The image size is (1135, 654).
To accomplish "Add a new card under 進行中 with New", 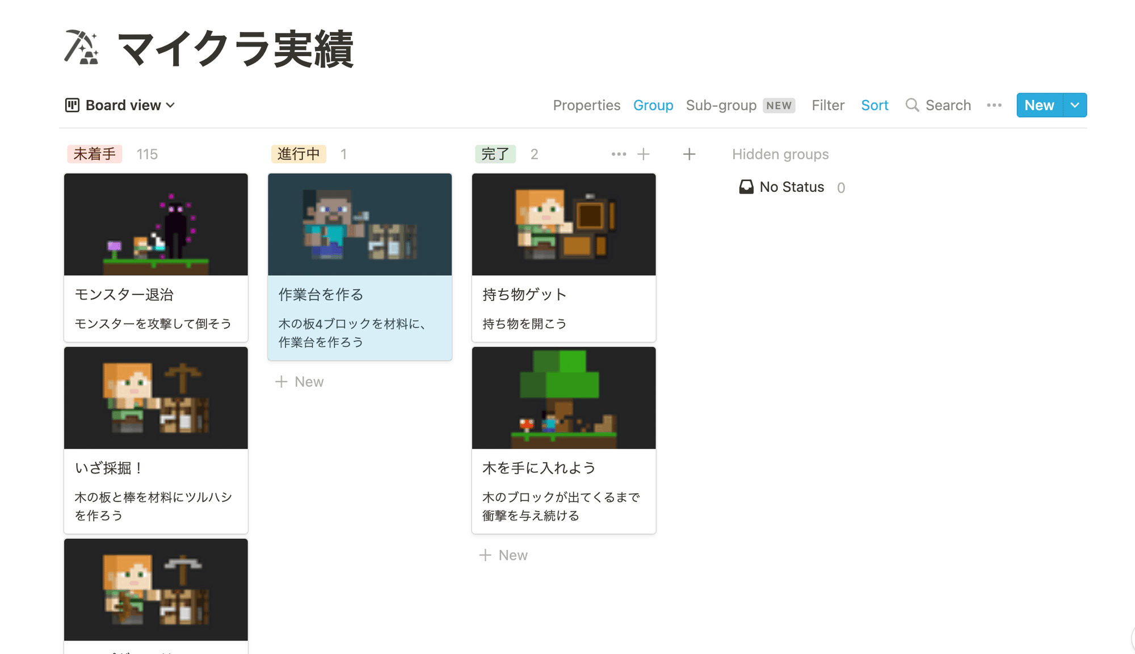I will tap(299, 381).
